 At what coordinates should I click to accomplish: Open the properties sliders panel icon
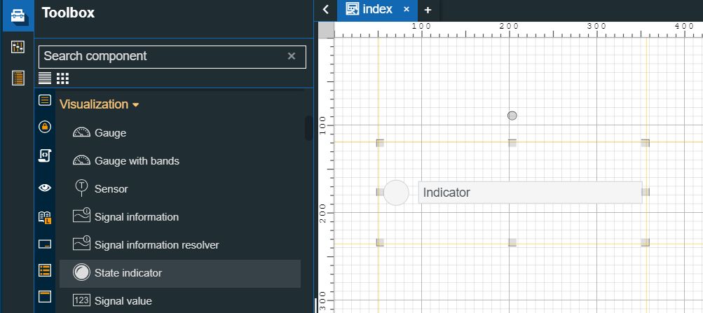[x=18, y=47]
